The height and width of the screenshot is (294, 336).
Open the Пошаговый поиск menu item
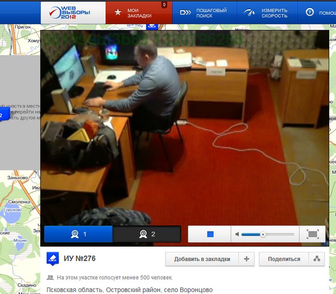211,13
